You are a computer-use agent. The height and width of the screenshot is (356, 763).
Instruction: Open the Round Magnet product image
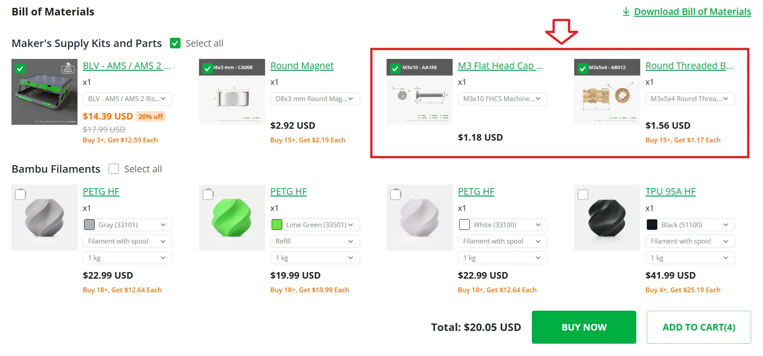232,92
